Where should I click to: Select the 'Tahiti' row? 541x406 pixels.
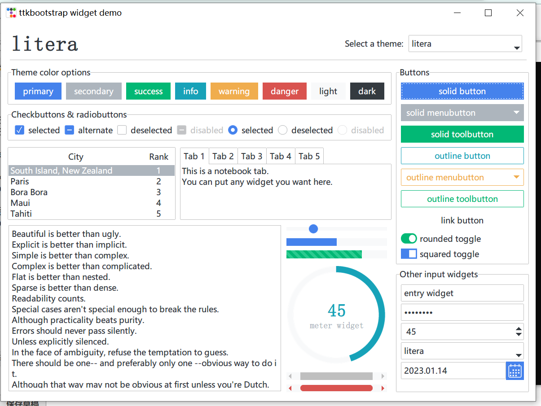(92, 214)
